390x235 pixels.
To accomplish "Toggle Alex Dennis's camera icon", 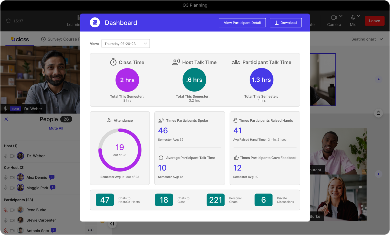I will pyautogui.click(x=12, y=177).
